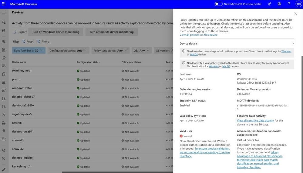Viewport: 303px width, 173px height.
Task: Open the settings gear in header
Action: [x=279, y=4]
